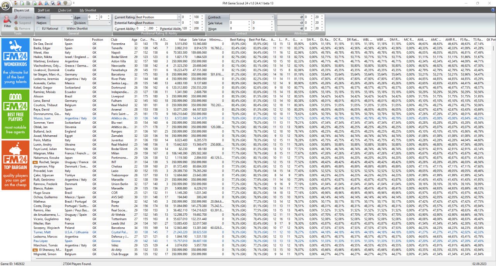Select the Mignolet, Simon row
This screenshot has height=266, width=496.
(x=264, y=254)
